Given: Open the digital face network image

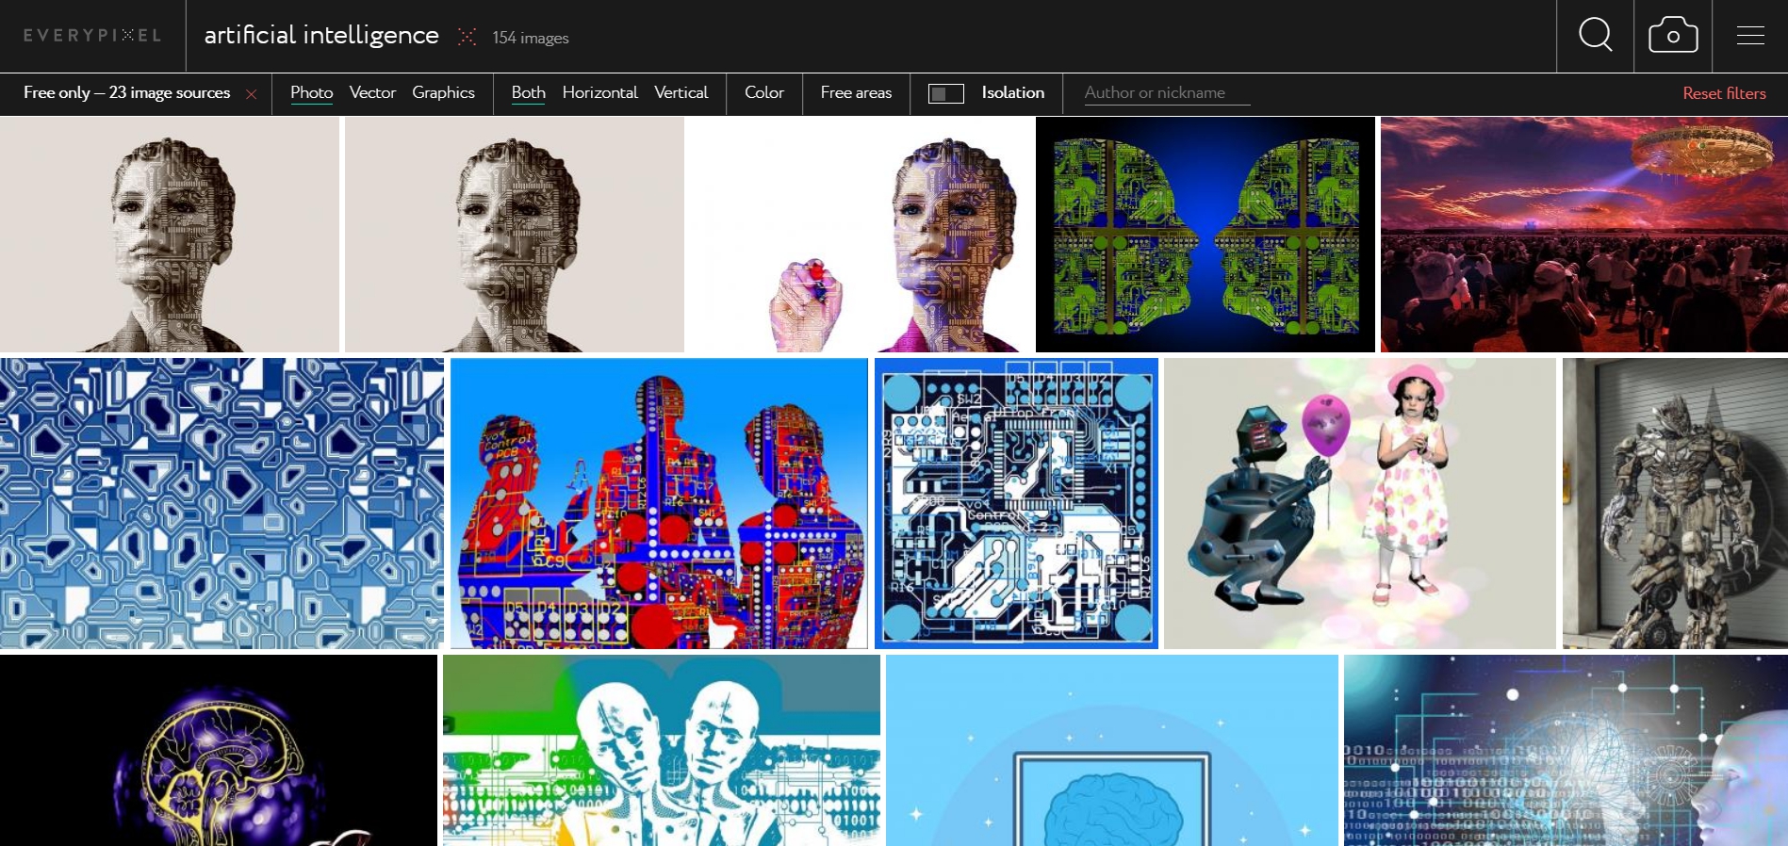Looking at the screenshot, I should pos(1566,751).
